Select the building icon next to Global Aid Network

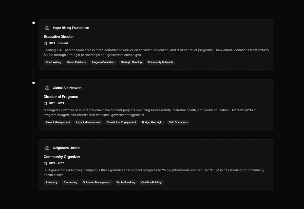[47, 88]
